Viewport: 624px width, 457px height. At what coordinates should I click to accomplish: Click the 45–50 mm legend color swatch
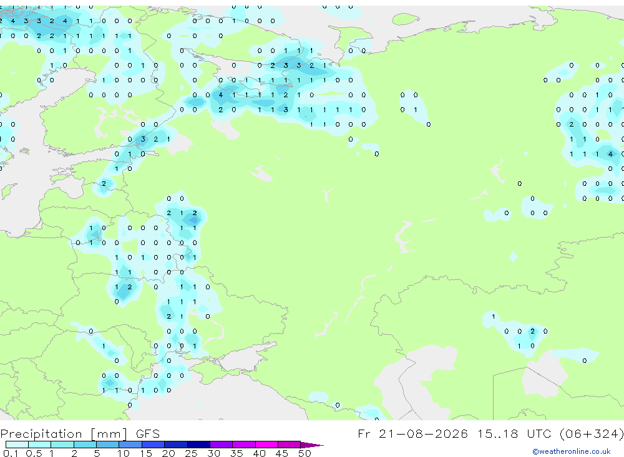tap(289, 445)
